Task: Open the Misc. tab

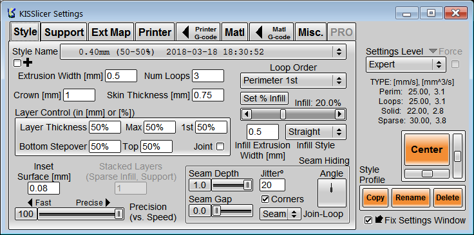Action: 311,32
